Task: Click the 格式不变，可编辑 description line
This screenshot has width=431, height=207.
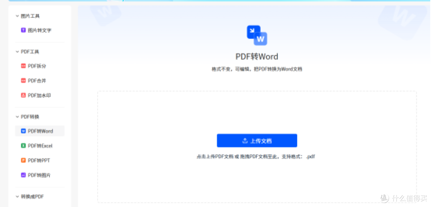Action: [257, 69]
